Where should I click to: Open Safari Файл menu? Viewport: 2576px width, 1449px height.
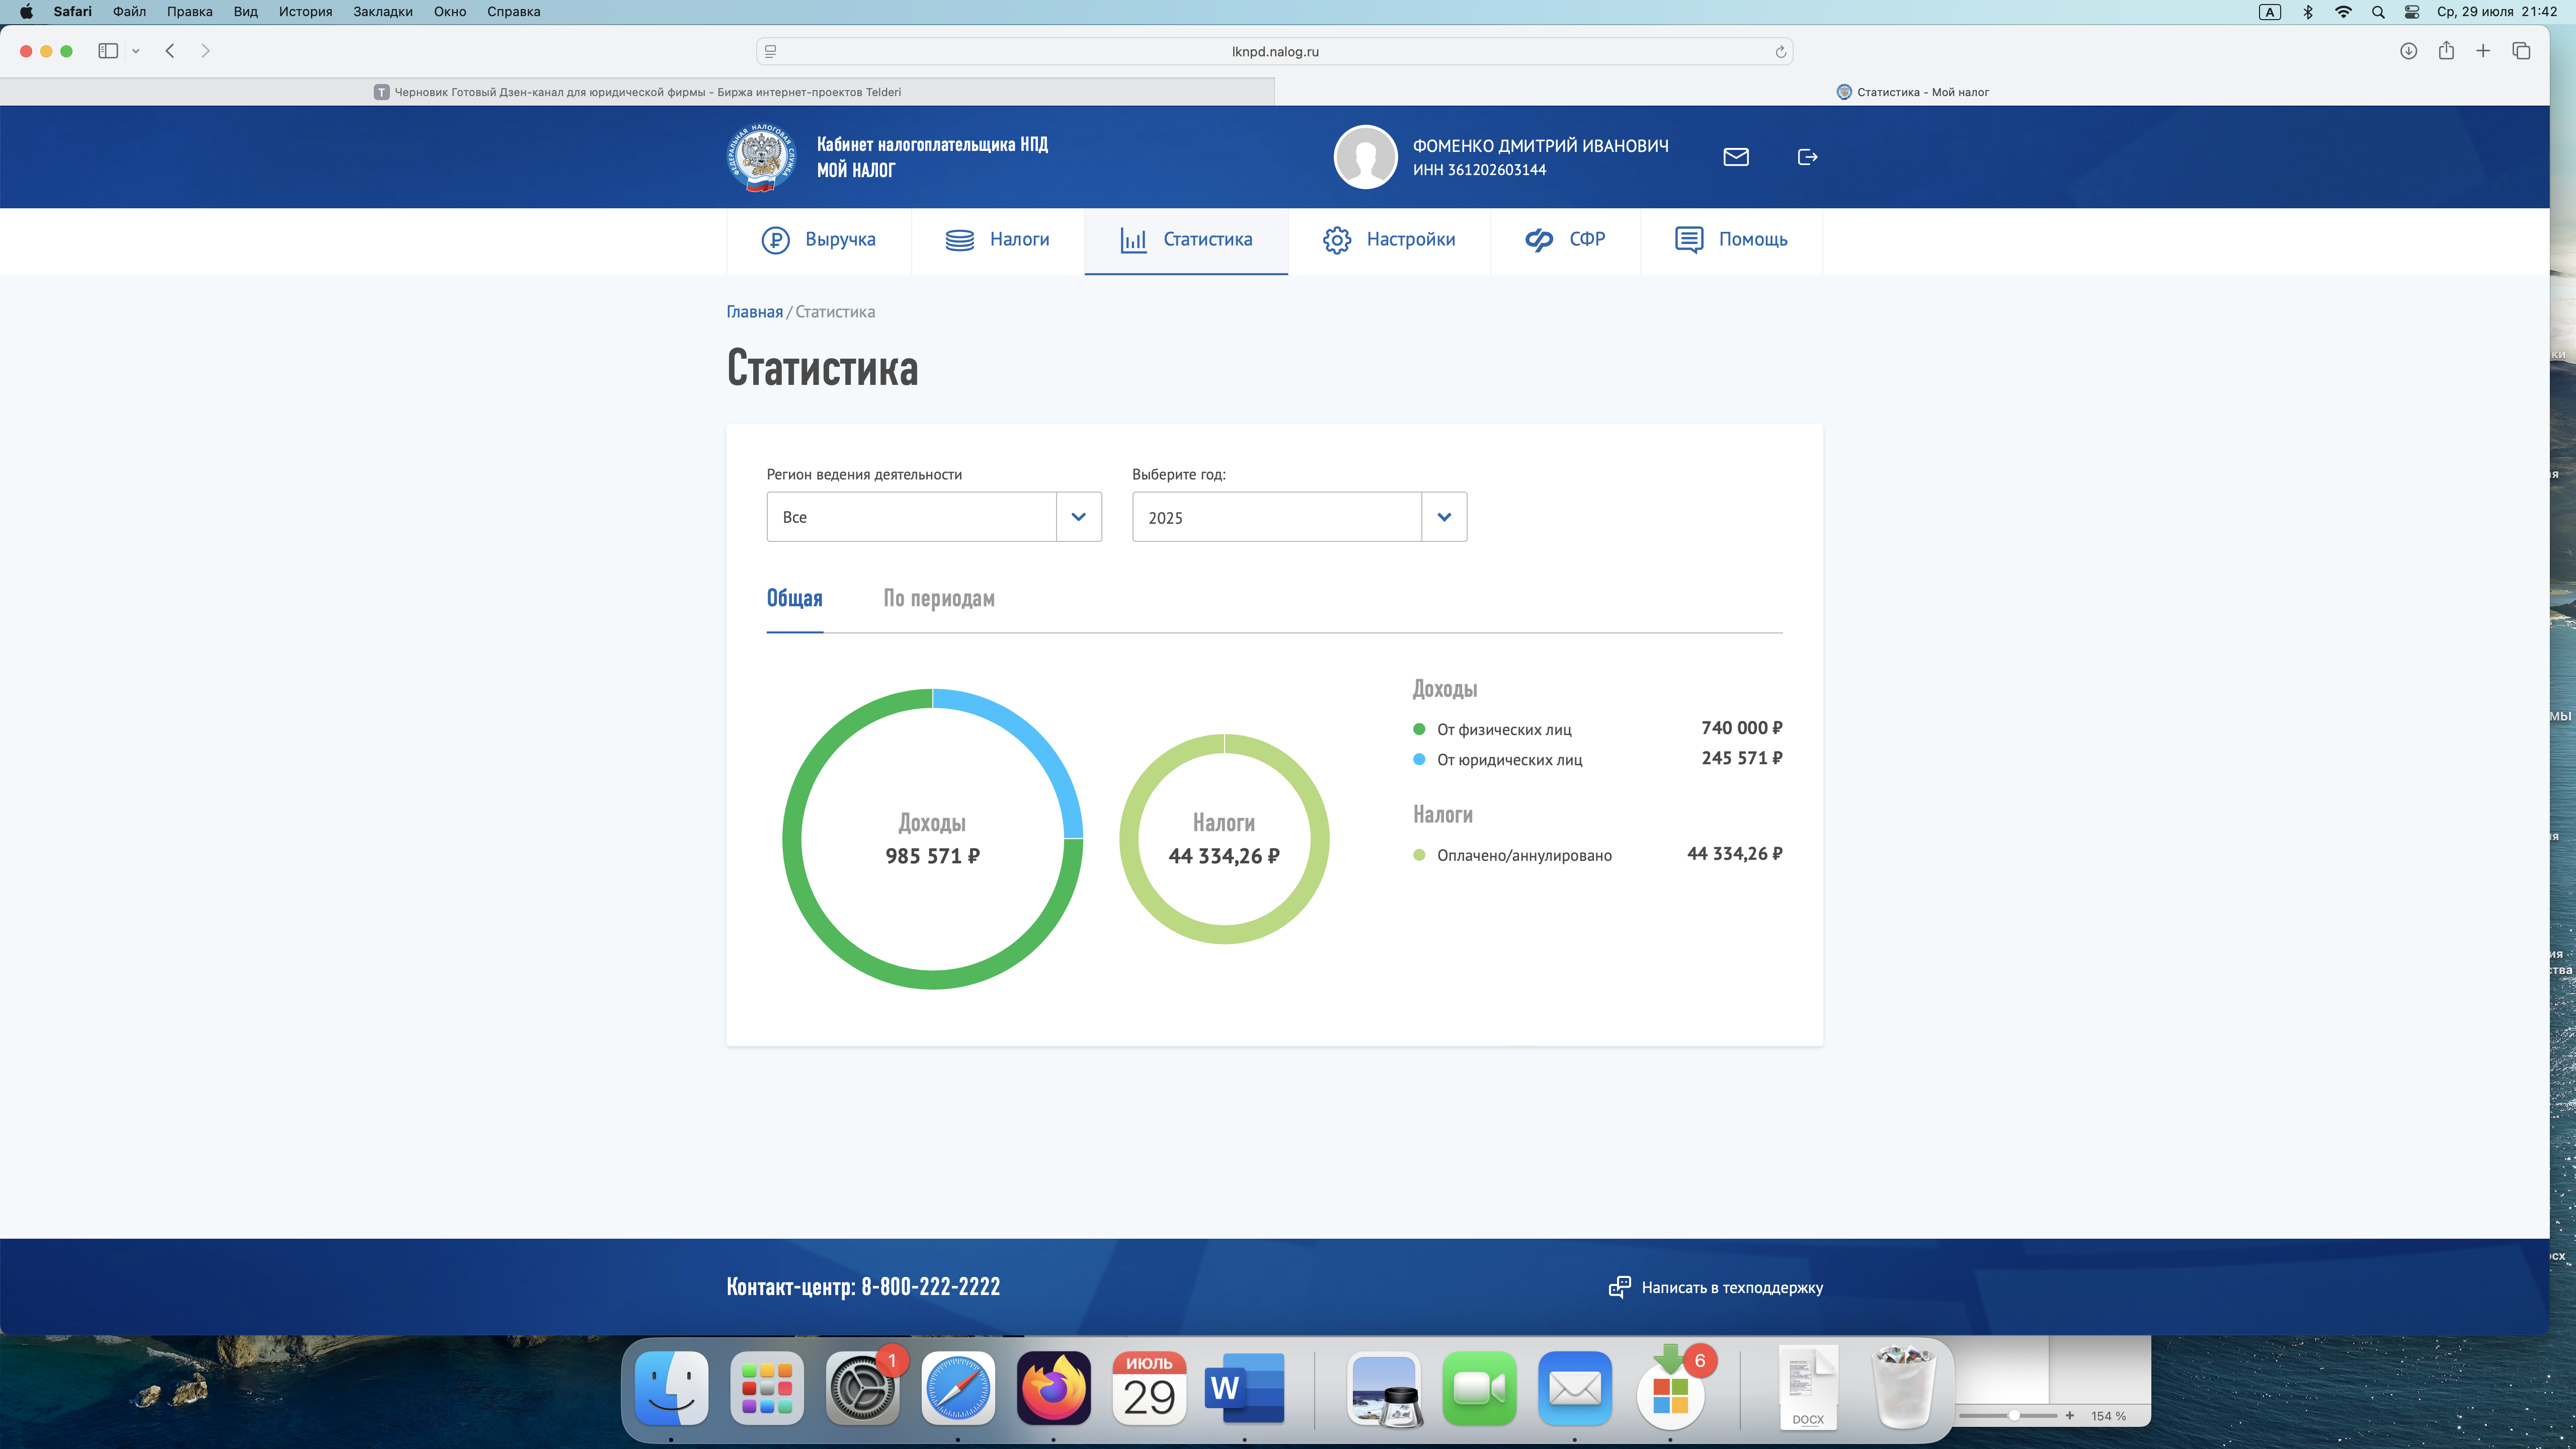point(129,12)
